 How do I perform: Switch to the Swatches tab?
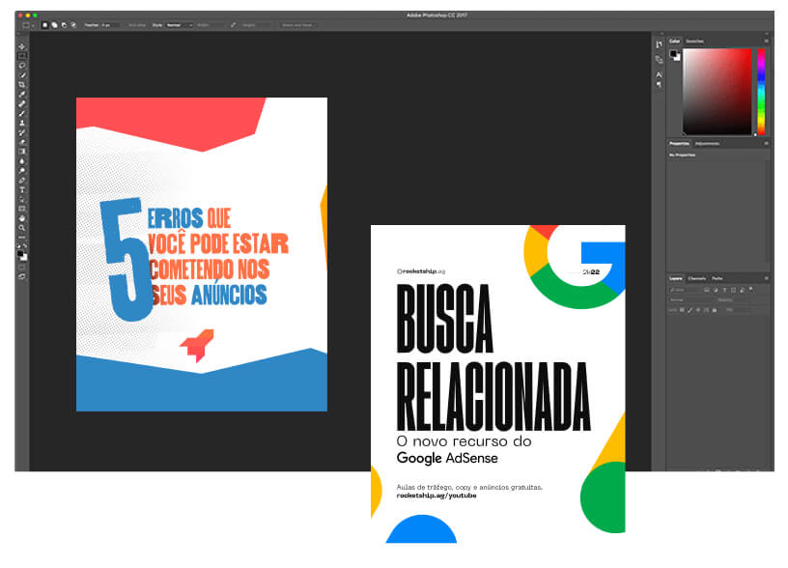point(695,41)
